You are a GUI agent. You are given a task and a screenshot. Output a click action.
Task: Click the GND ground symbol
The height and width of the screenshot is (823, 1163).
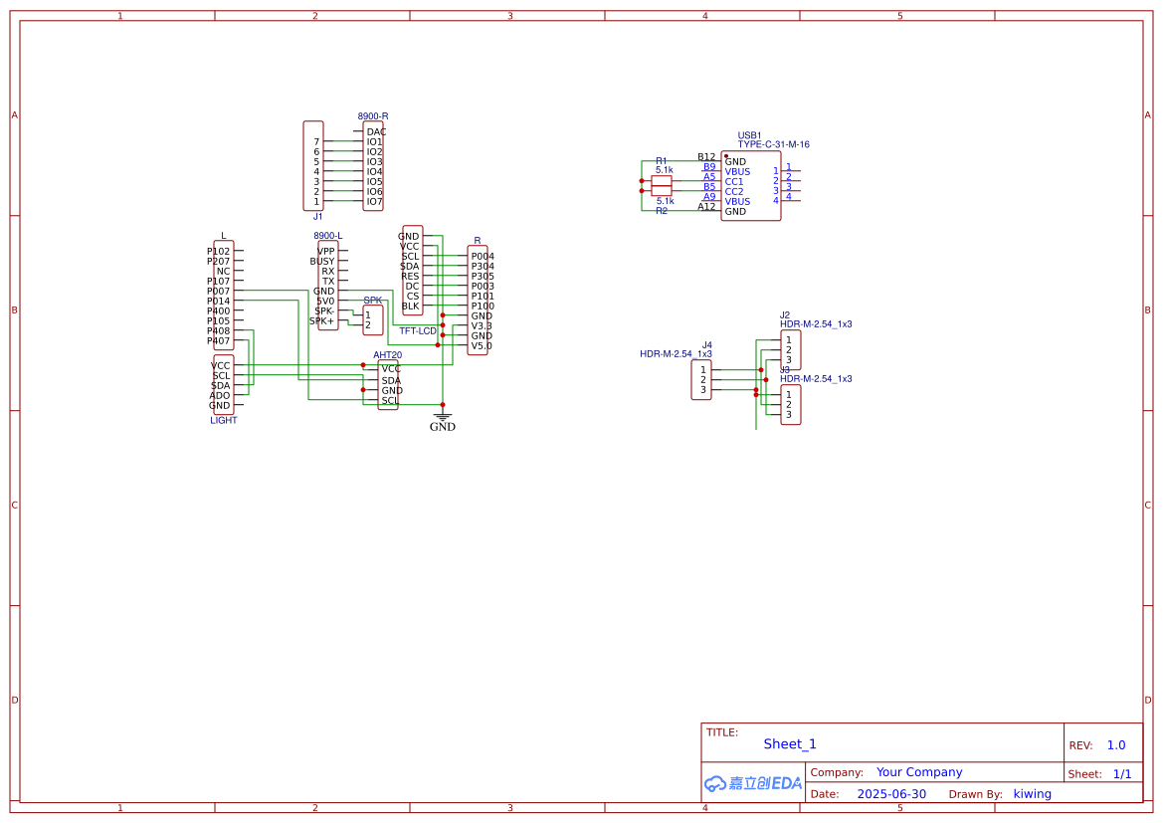pyautogui.click(x=443, y=420)
